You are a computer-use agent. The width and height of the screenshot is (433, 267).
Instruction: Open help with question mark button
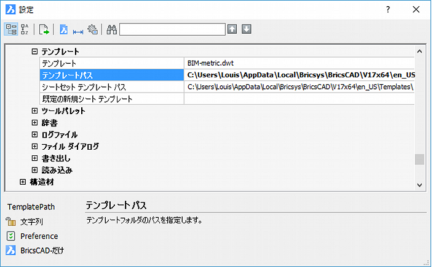point(388,10)
